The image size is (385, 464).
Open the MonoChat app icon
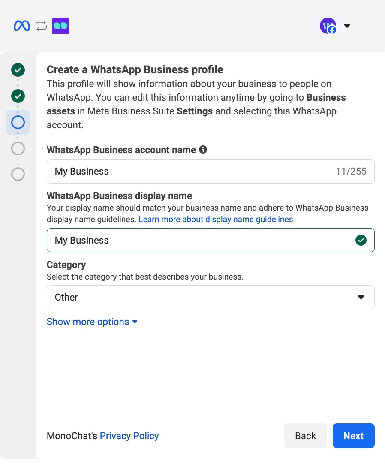tap(60, 26)
